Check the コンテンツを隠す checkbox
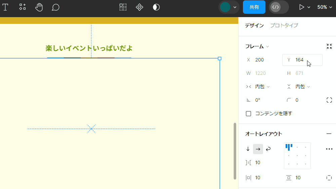The width and height of the screenshot is (336, 189). [x=248, y=113]
